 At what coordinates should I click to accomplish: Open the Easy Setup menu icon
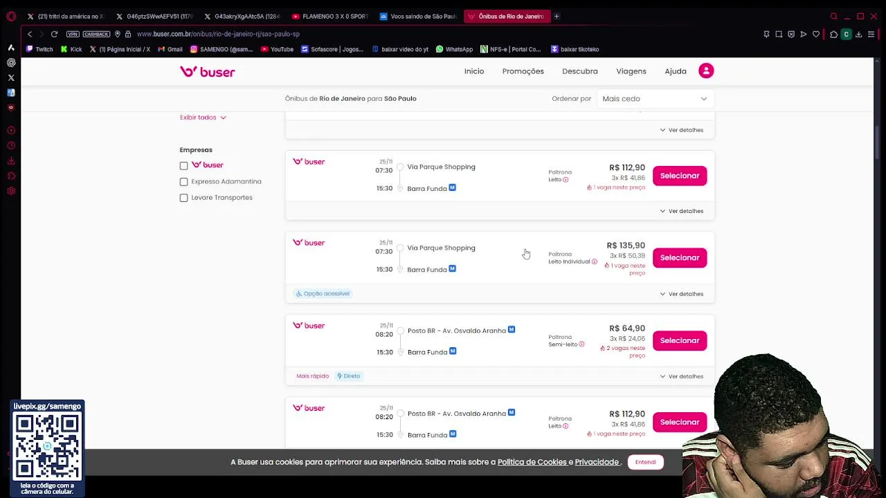click(x=871, y=34)
